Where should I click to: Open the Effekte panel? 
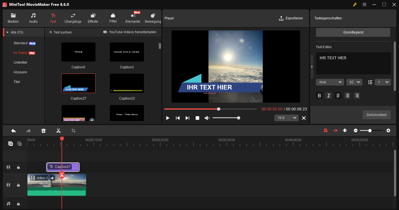click(x=93, y=18)
